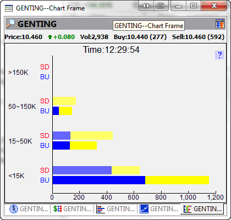The image size is (231, 220).
Task: Open the blue question mark help icon
Action: 219,55
